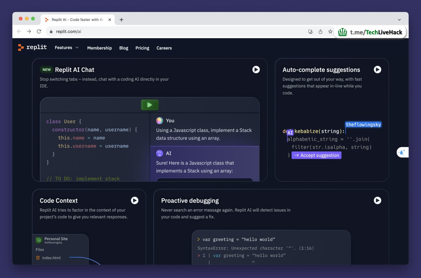Open the Pricing page
421x278 pixels.
pyautogui.click(x=142, y=48)
